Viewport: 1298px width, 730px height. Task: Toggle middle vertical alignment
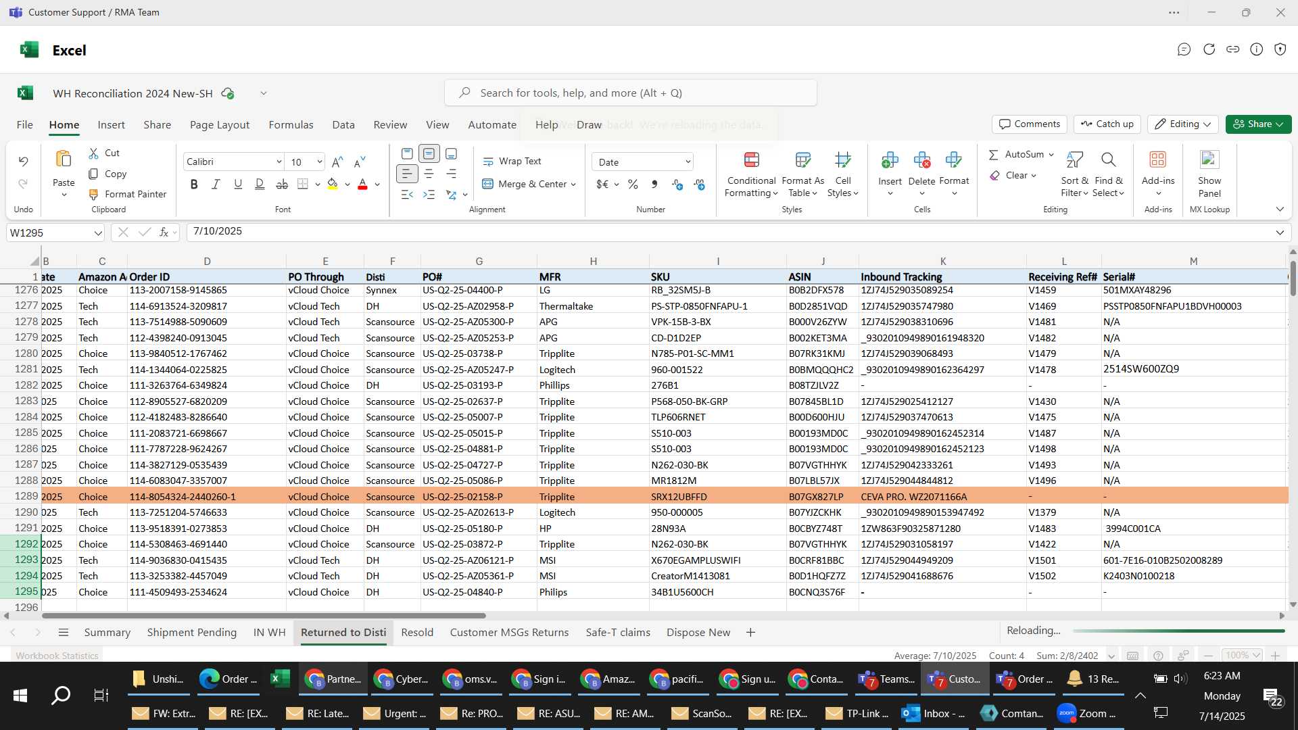tap(429, 153)
